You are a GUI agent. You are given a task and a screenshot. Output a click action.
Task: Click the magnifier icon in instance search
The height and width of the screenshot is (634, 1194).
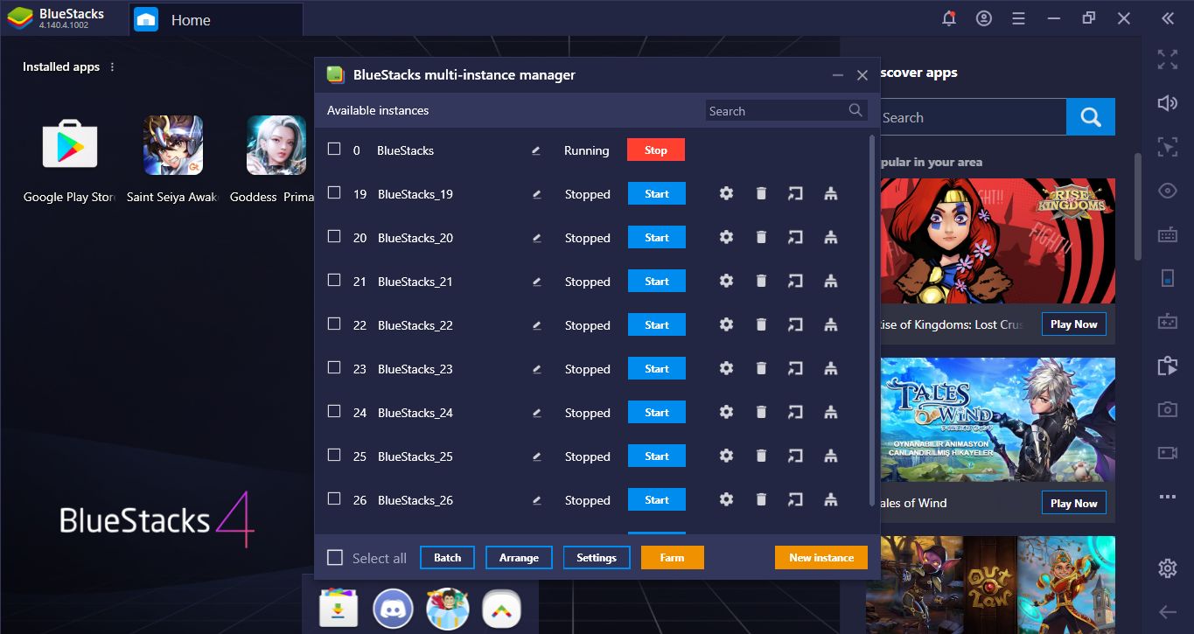click(x=855, y=110)
